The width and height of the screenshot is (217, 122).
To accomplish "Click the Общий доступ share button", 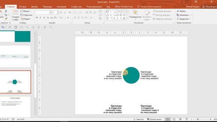I will coord(210,7).
